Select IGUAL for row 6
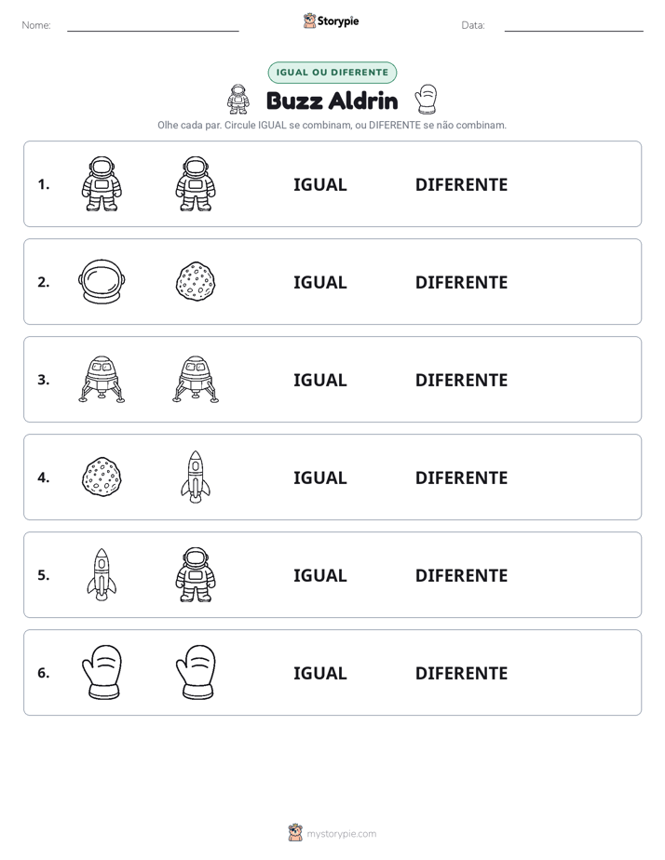Image resolution: width=665 pixels, height=860 pixels. tap(319, 673)
